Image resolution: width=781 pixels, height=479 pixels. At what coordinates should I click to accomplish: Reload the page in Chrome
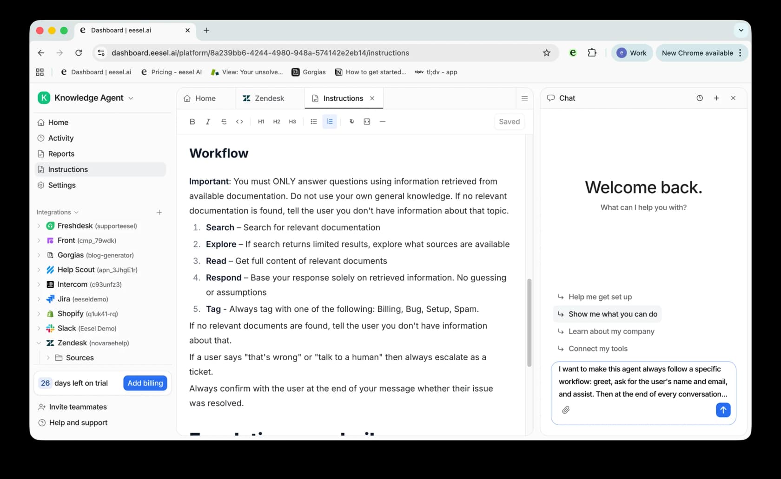pos(79,53)
